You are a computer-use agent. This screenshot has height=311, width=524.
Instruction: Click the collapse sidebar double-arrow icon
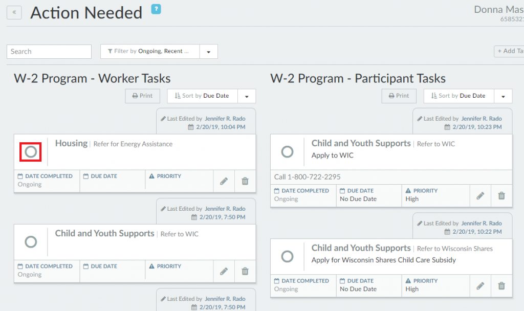point(14,12)
